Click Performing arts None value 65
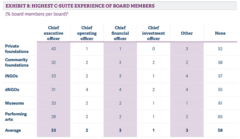 tap(220, 116)
